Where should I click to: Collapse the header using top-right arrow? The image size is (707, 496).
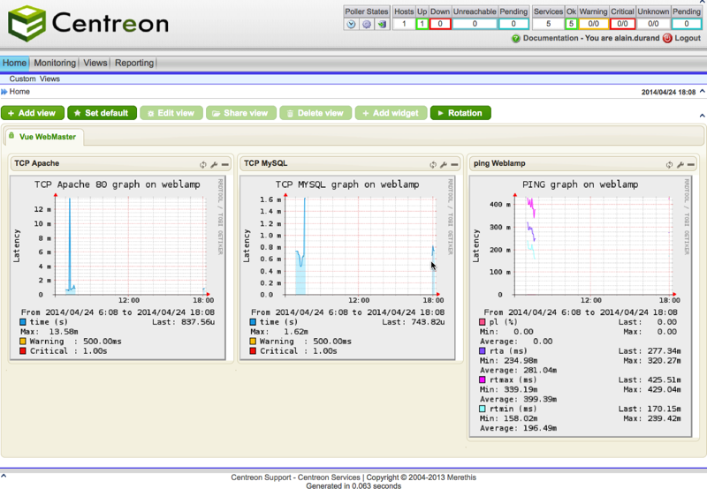703,91
